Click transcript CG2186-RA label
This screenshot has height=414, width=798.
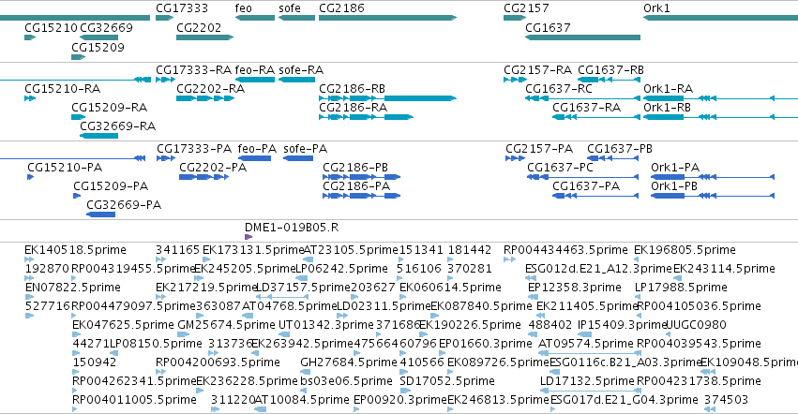354,108
